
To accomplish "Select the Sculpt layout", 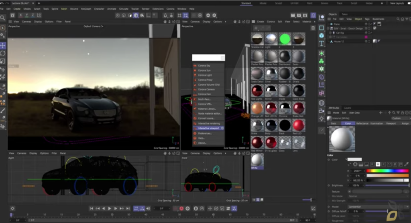I will tap(279, 3).
